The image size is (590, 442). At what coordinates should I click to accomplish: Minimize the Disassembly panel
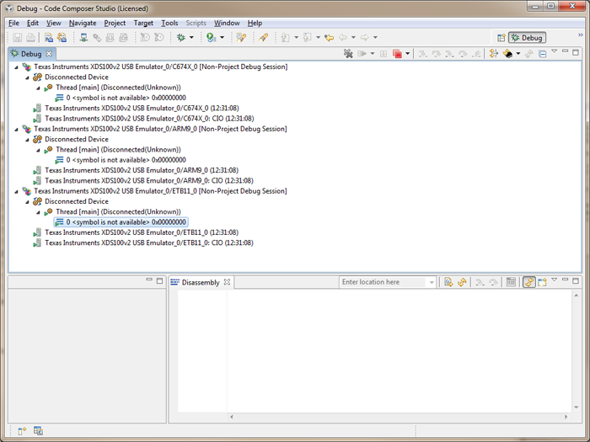565,280
